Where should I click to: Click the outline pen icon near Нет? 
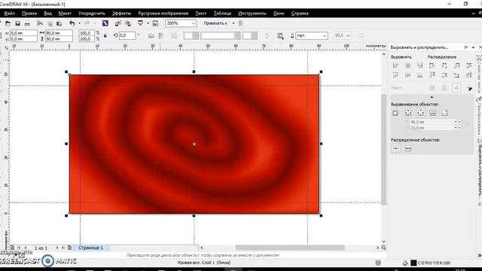[x=292, y=35]
